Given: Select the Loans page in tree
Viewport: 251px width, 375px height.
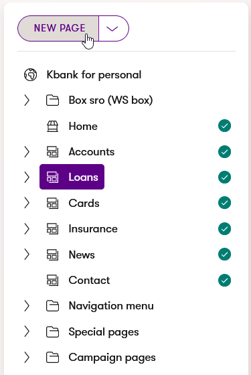Looking at the screenshot, I should click(72, 177).
